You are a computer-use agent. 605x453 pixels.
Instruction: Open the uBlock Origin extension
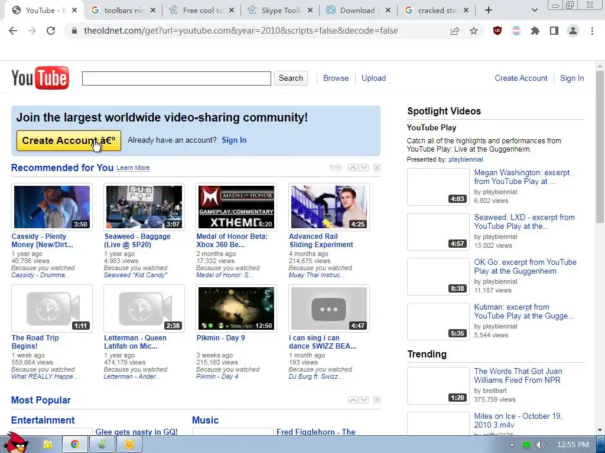497,31
